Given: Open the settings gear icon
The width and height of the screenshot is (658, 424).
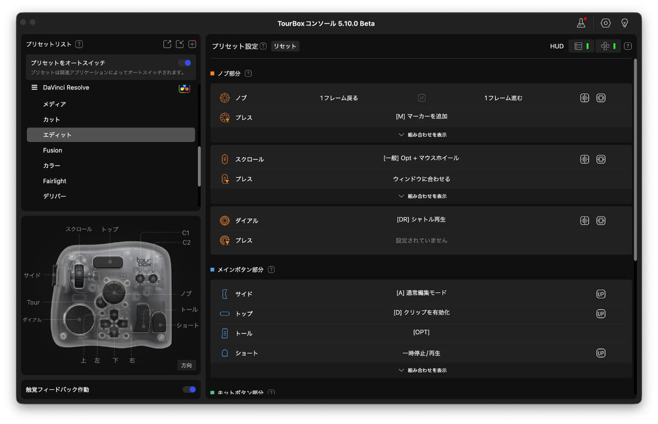Looking at the screenshot, I should (x=605, y=23).
